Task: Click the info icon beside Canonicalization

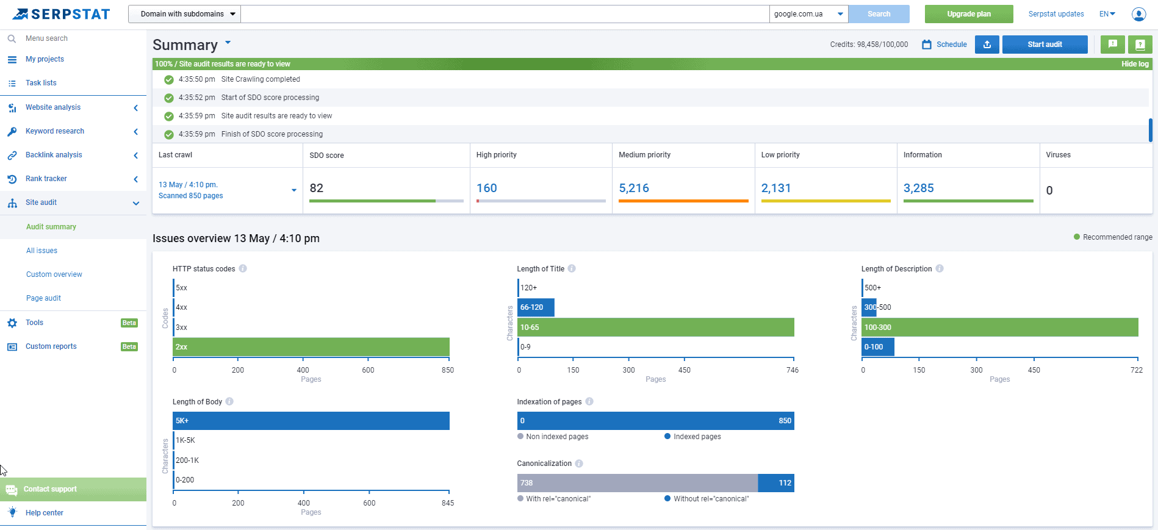Action: coord(579,464)
